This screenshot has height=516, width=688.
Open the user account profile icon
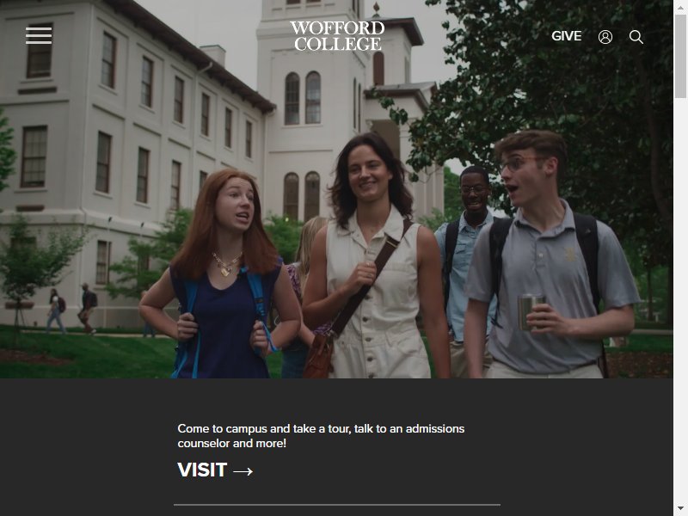[605, 37]
